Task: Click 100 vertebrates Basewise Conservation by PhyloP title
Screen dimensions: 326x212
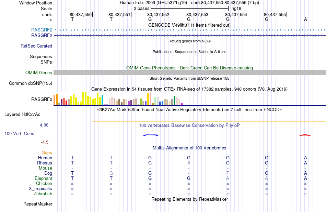Action: tap(189, 125)
